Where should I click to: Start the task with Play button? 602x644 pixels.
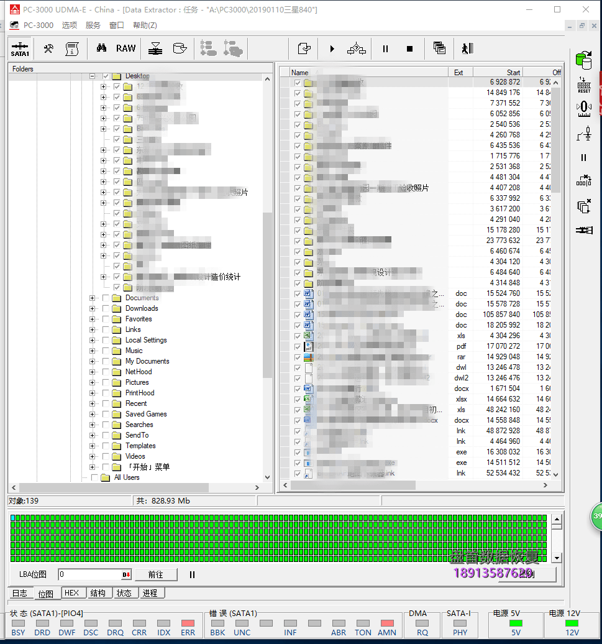point(332,49)
